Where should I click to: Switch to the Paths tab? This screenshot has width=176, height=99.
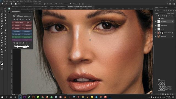(166, 8)
